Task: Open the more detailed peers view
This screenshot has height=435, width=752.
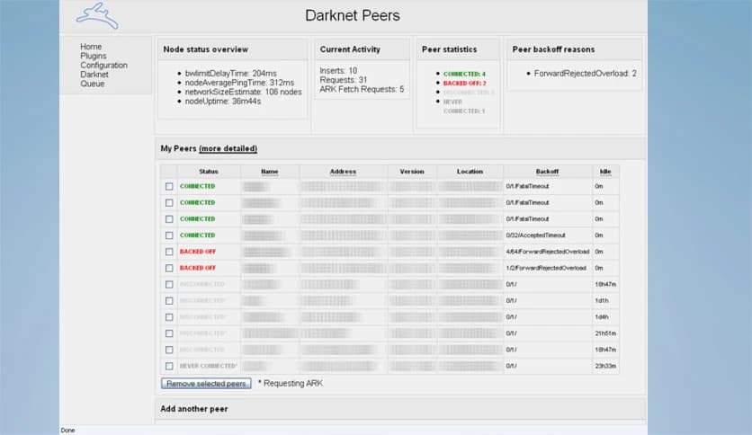Action: point(228,148)
